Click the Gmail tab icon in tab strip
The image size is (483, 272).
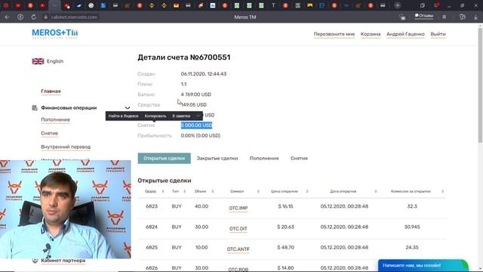176,5
